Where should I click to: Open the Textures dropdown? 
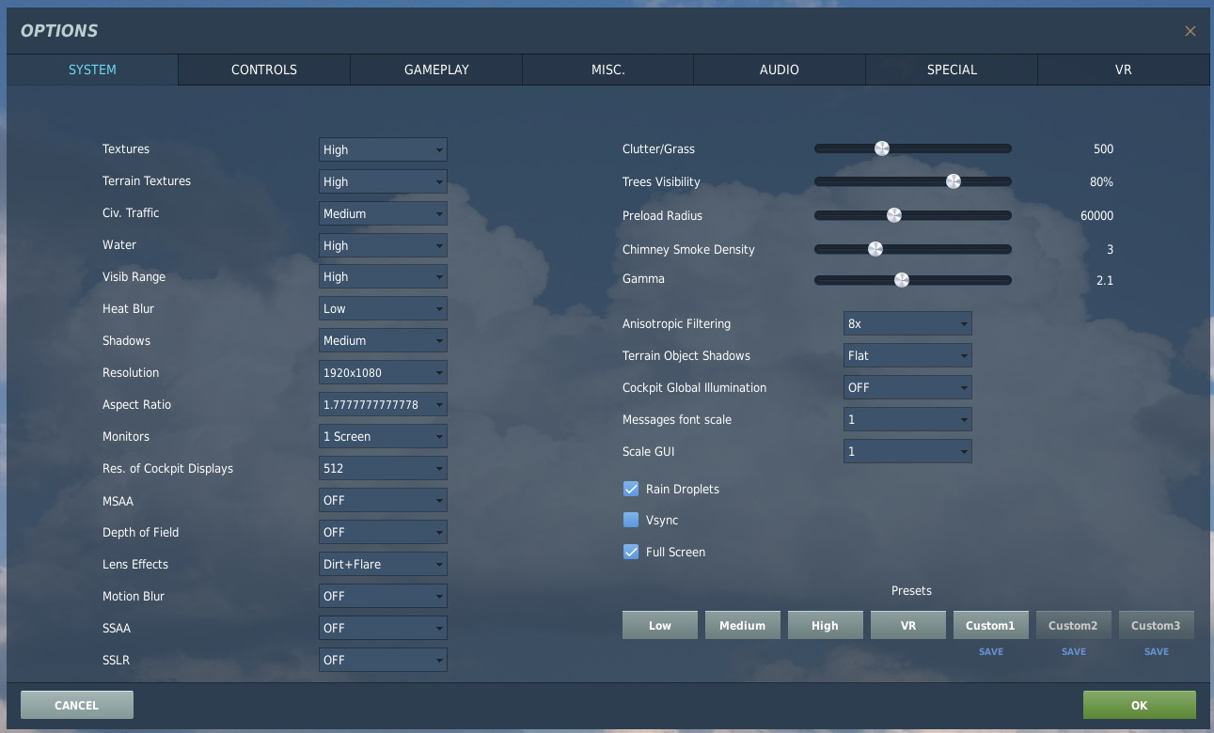click(x=383, y=149)
